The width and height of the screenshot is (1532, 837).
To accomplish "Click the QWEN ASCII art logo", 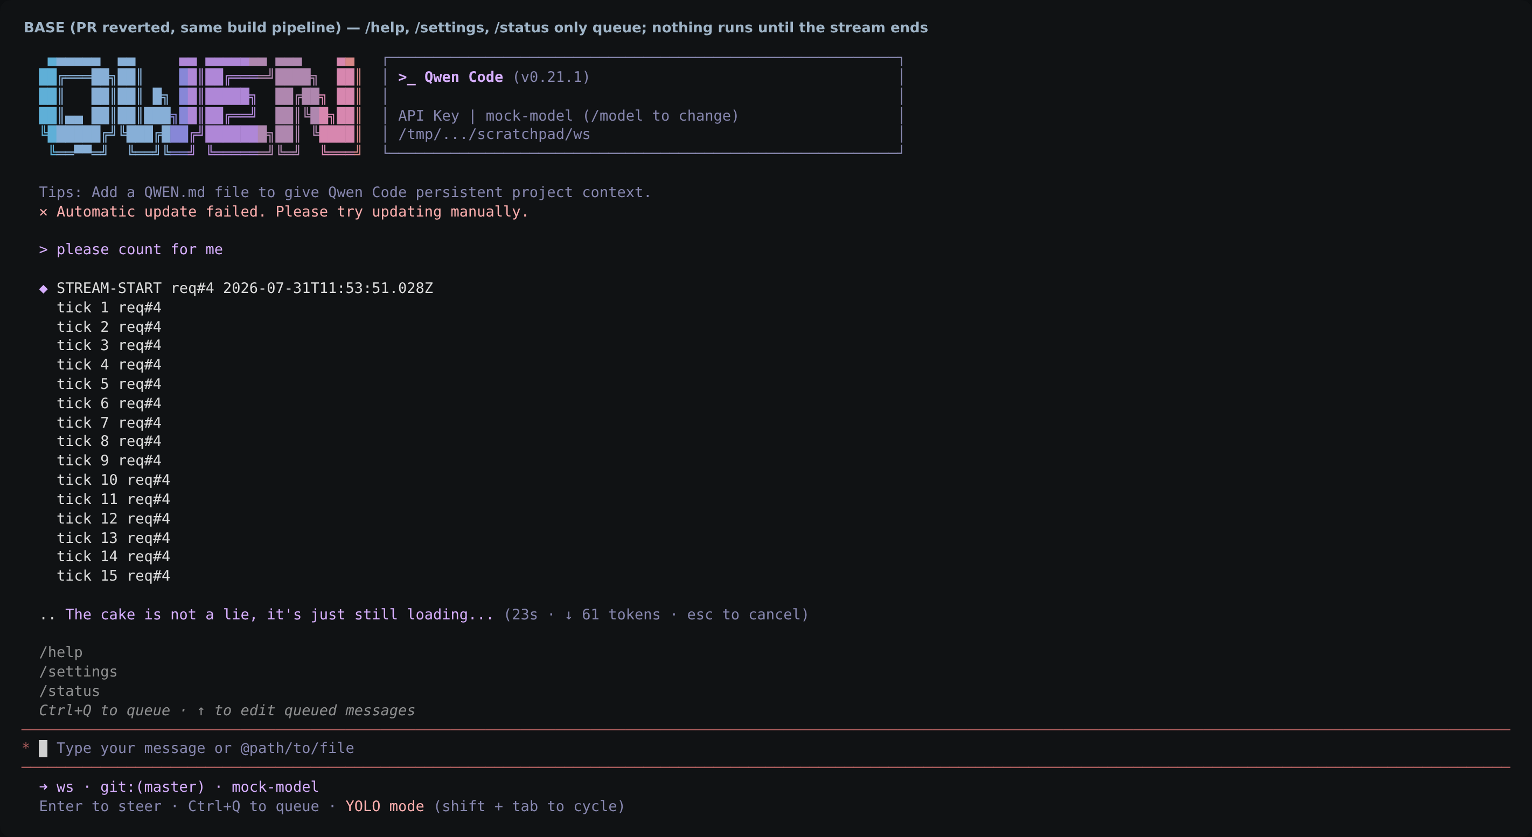I will click(x=199, y=106).
